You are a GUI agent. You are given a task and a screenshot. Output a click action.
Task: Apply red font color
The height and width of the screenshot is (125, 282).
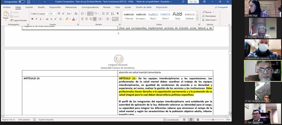(x=73, y=19)
